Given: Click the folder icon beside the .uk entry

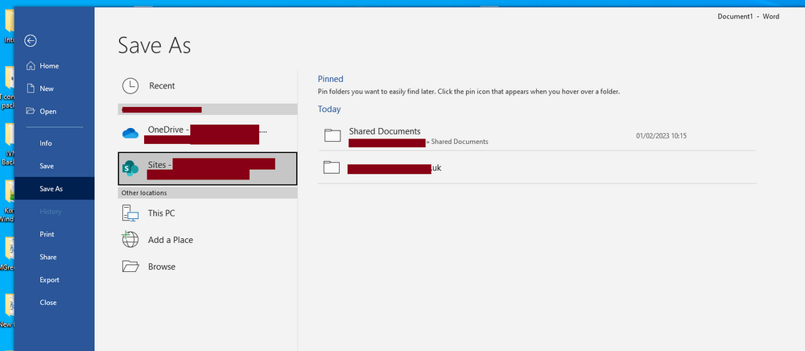Looking at the screenshot, I should tap(332, 167).
